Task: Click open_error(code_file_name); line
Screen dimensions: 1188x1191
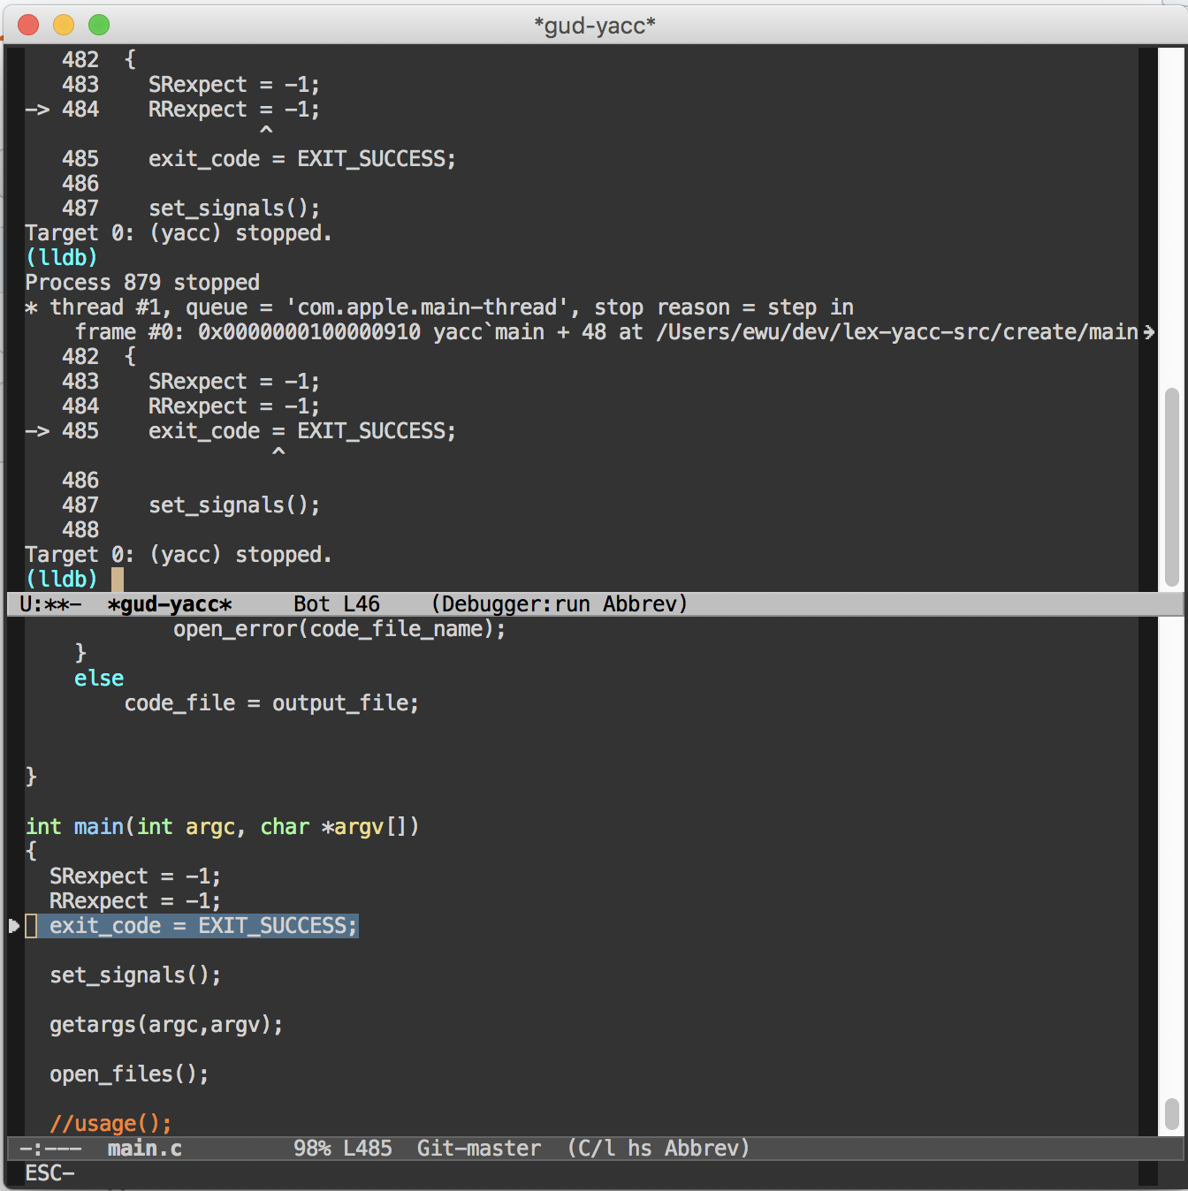Action: [339, 629]
